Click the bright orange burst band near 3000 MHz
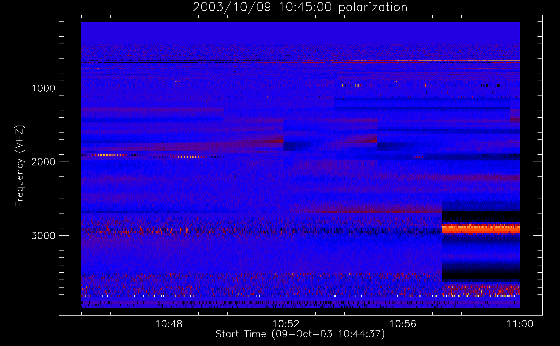Image resolution: width=560 pixels, height=346 pixels. [x=481, y=229]
